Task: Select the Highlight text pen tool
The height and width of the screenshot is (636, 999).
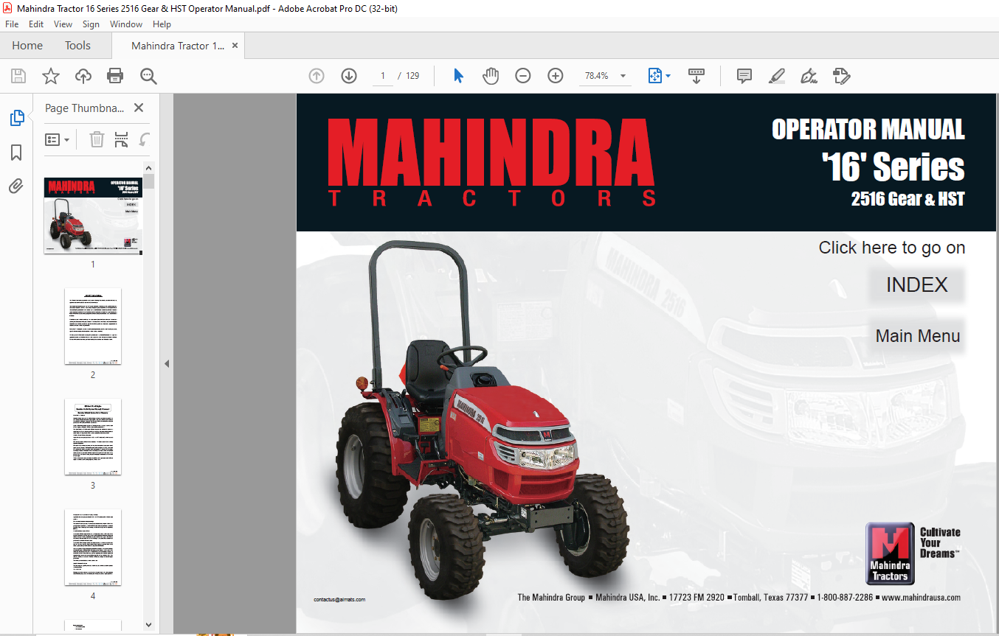Action: click(777, 76)
